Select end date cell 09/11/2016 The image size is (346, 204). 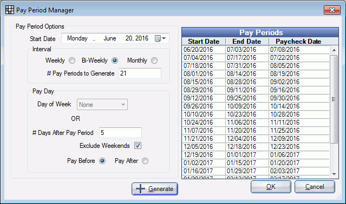(x=247, y=90)
